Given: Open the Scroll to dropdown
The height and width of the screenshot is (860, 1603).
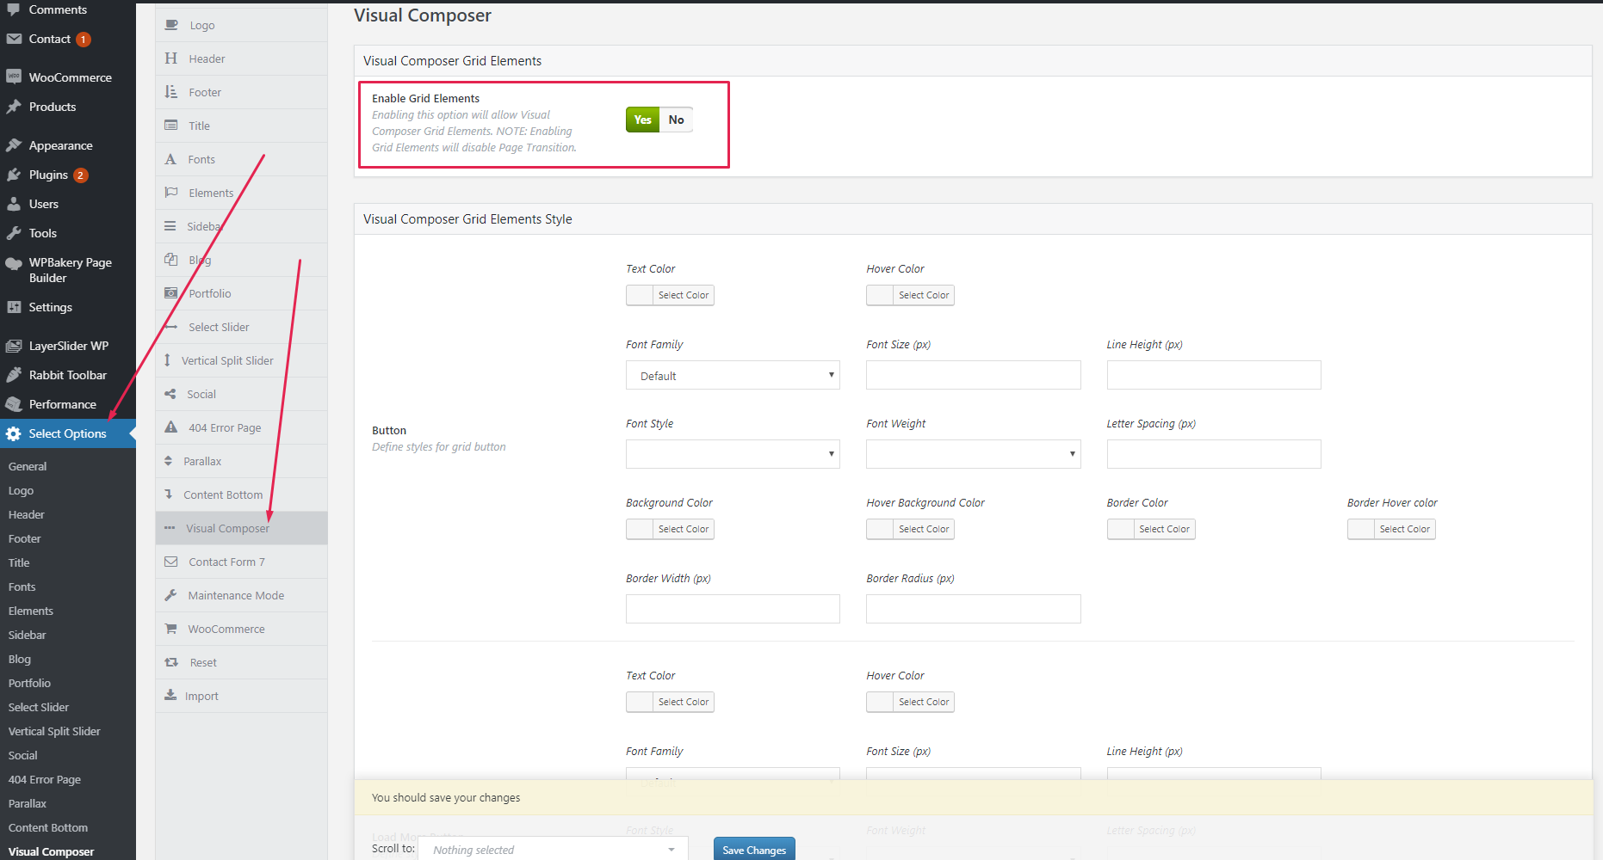Looking at the screenshot, I should [553, 849].
